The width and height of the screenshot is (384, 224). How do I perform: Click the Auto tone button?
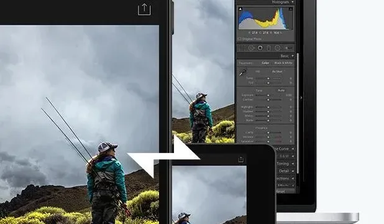[x=281, y=90]
